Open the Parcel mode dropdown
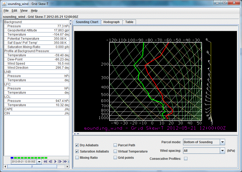 pyautogui.click(x=223, y=142)
